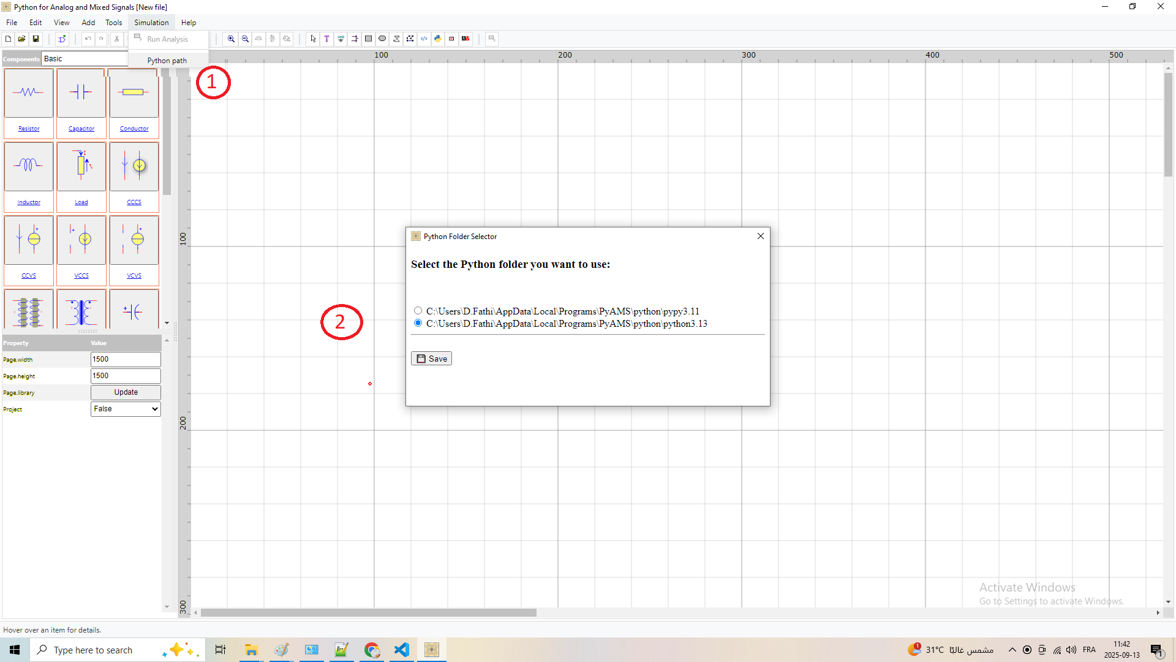Viewport: 1176px width, 662px height.
Task: Open the Basic components library dropdown
Action: pyautogui.click(x=85, y=59)
